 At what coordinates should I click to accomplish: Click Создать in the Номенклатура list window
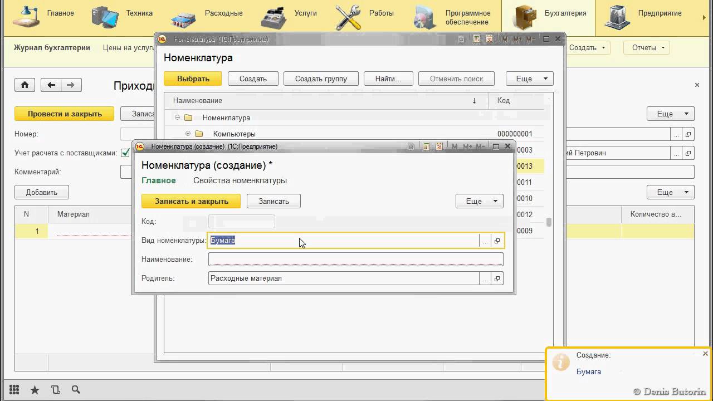pyautogui.click(x=253, y=79)
